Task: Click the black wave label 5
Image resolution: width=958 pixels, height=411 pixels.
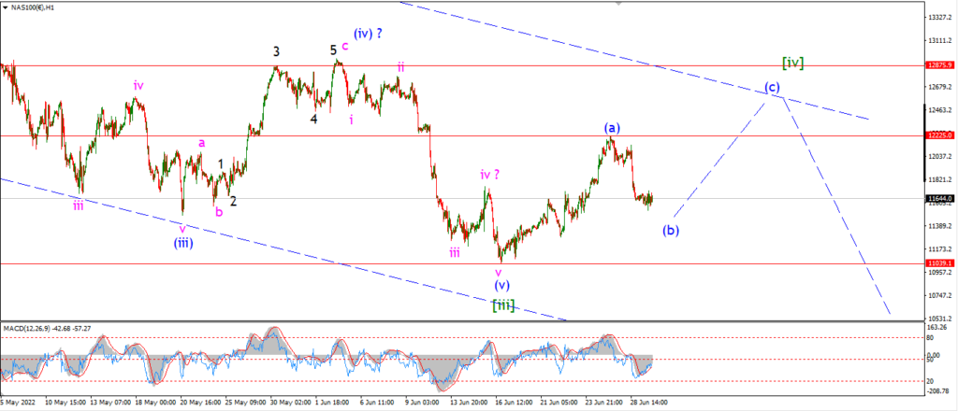Action: [x=334, y=50]
